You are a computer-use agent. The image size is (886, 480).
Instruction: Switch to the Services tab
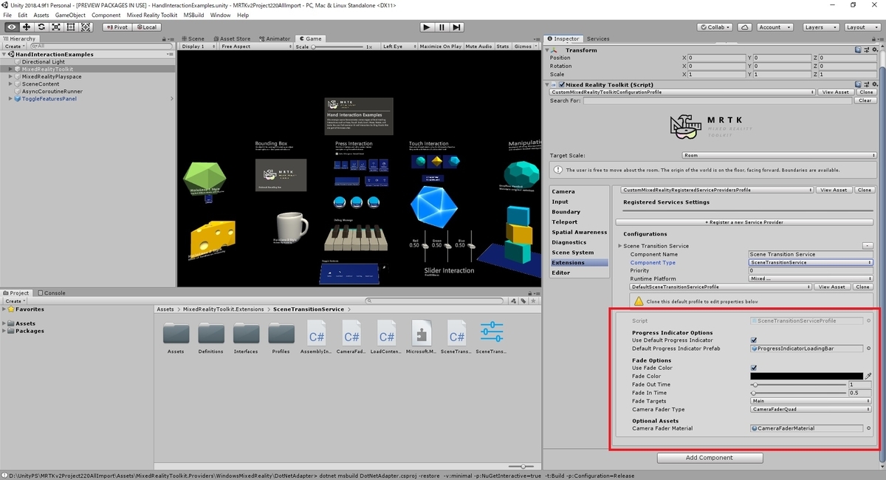(598, 38)
